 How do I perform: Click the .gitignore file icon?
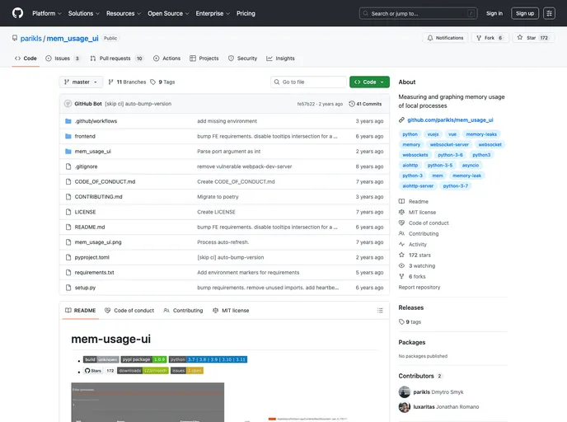point(68,166)
